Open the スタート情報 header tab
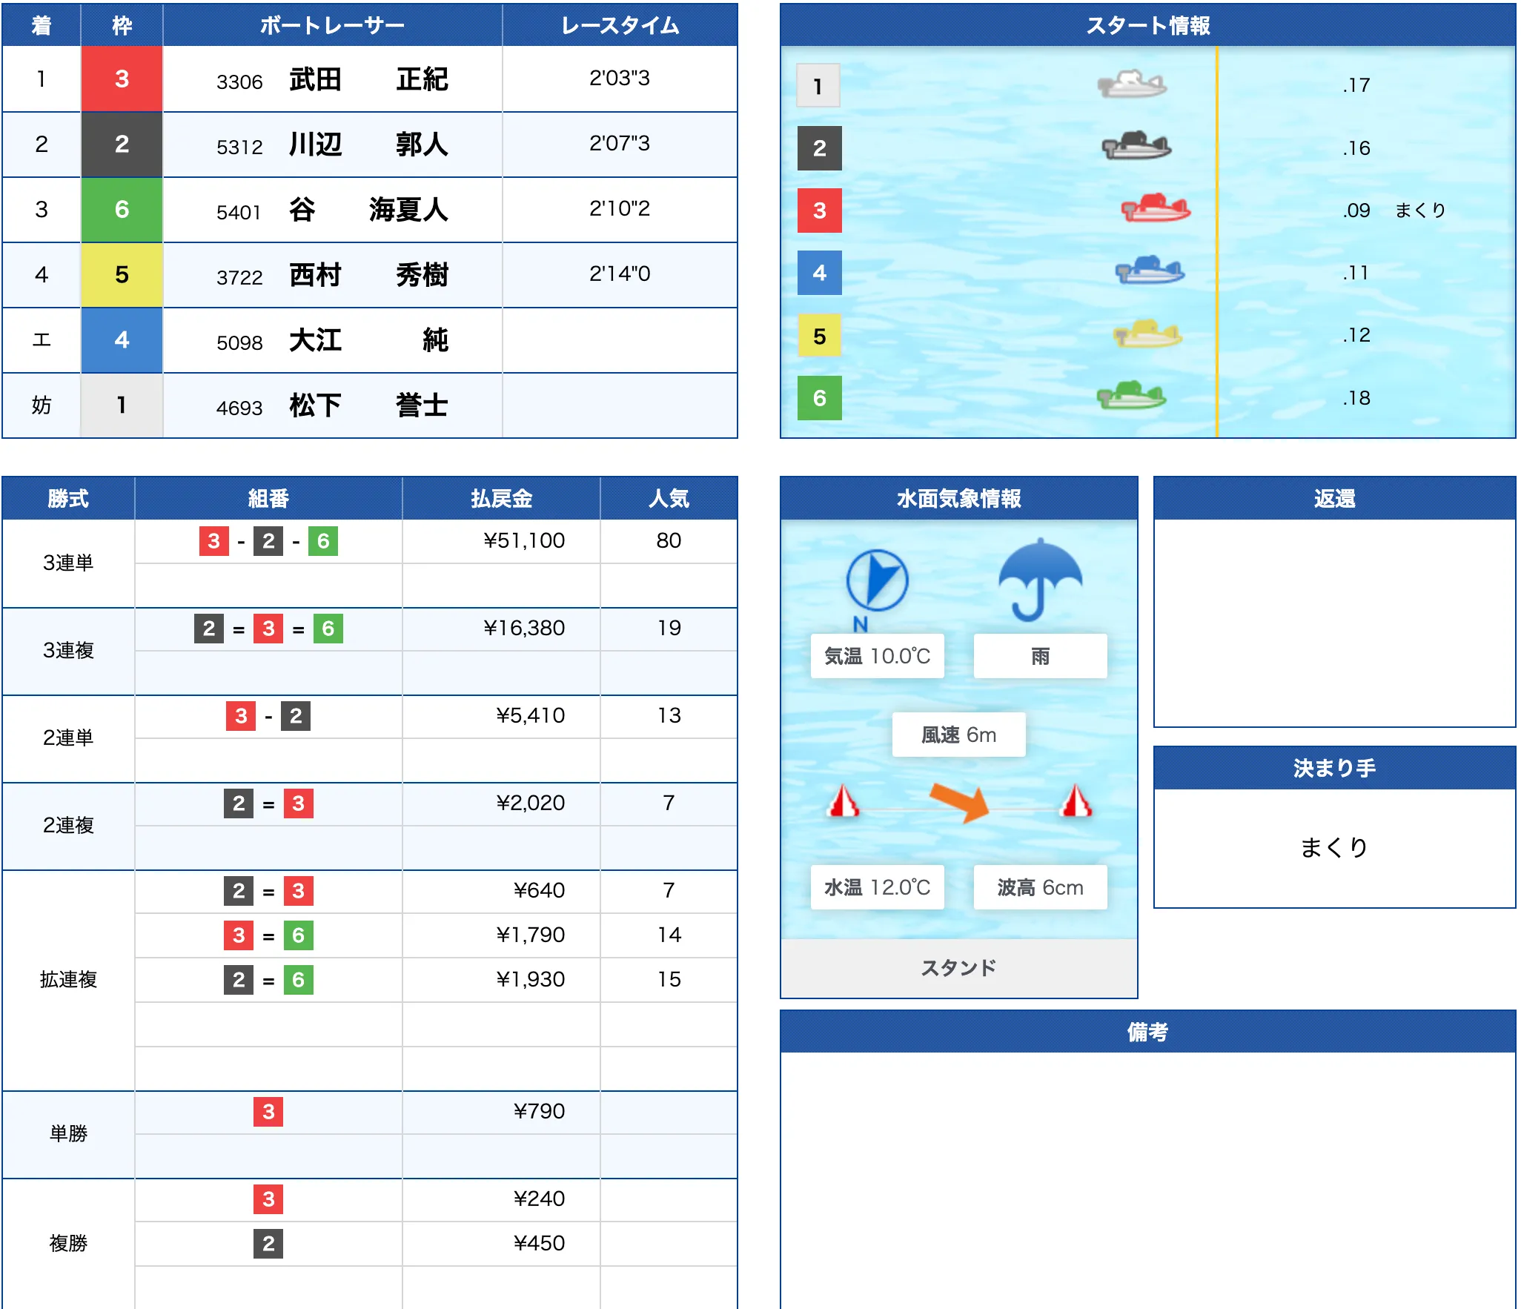 1150,24
